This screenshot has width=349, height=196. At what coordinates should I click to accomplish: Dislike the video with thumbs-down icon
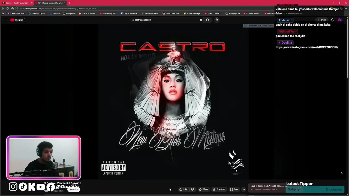193,189
